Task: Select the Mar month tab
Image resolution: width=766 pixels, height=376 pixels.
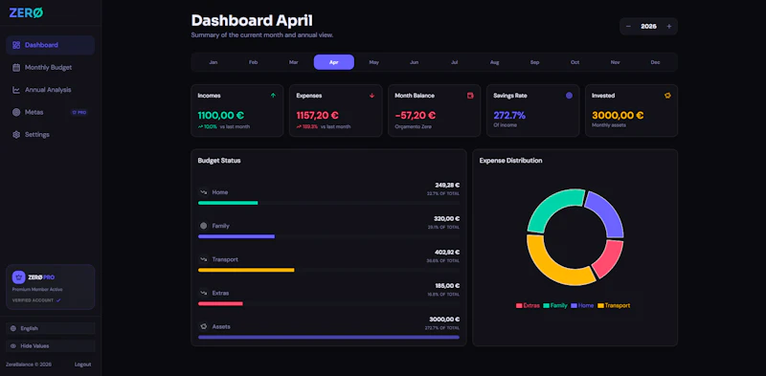Action: click(x=294, y=62)
